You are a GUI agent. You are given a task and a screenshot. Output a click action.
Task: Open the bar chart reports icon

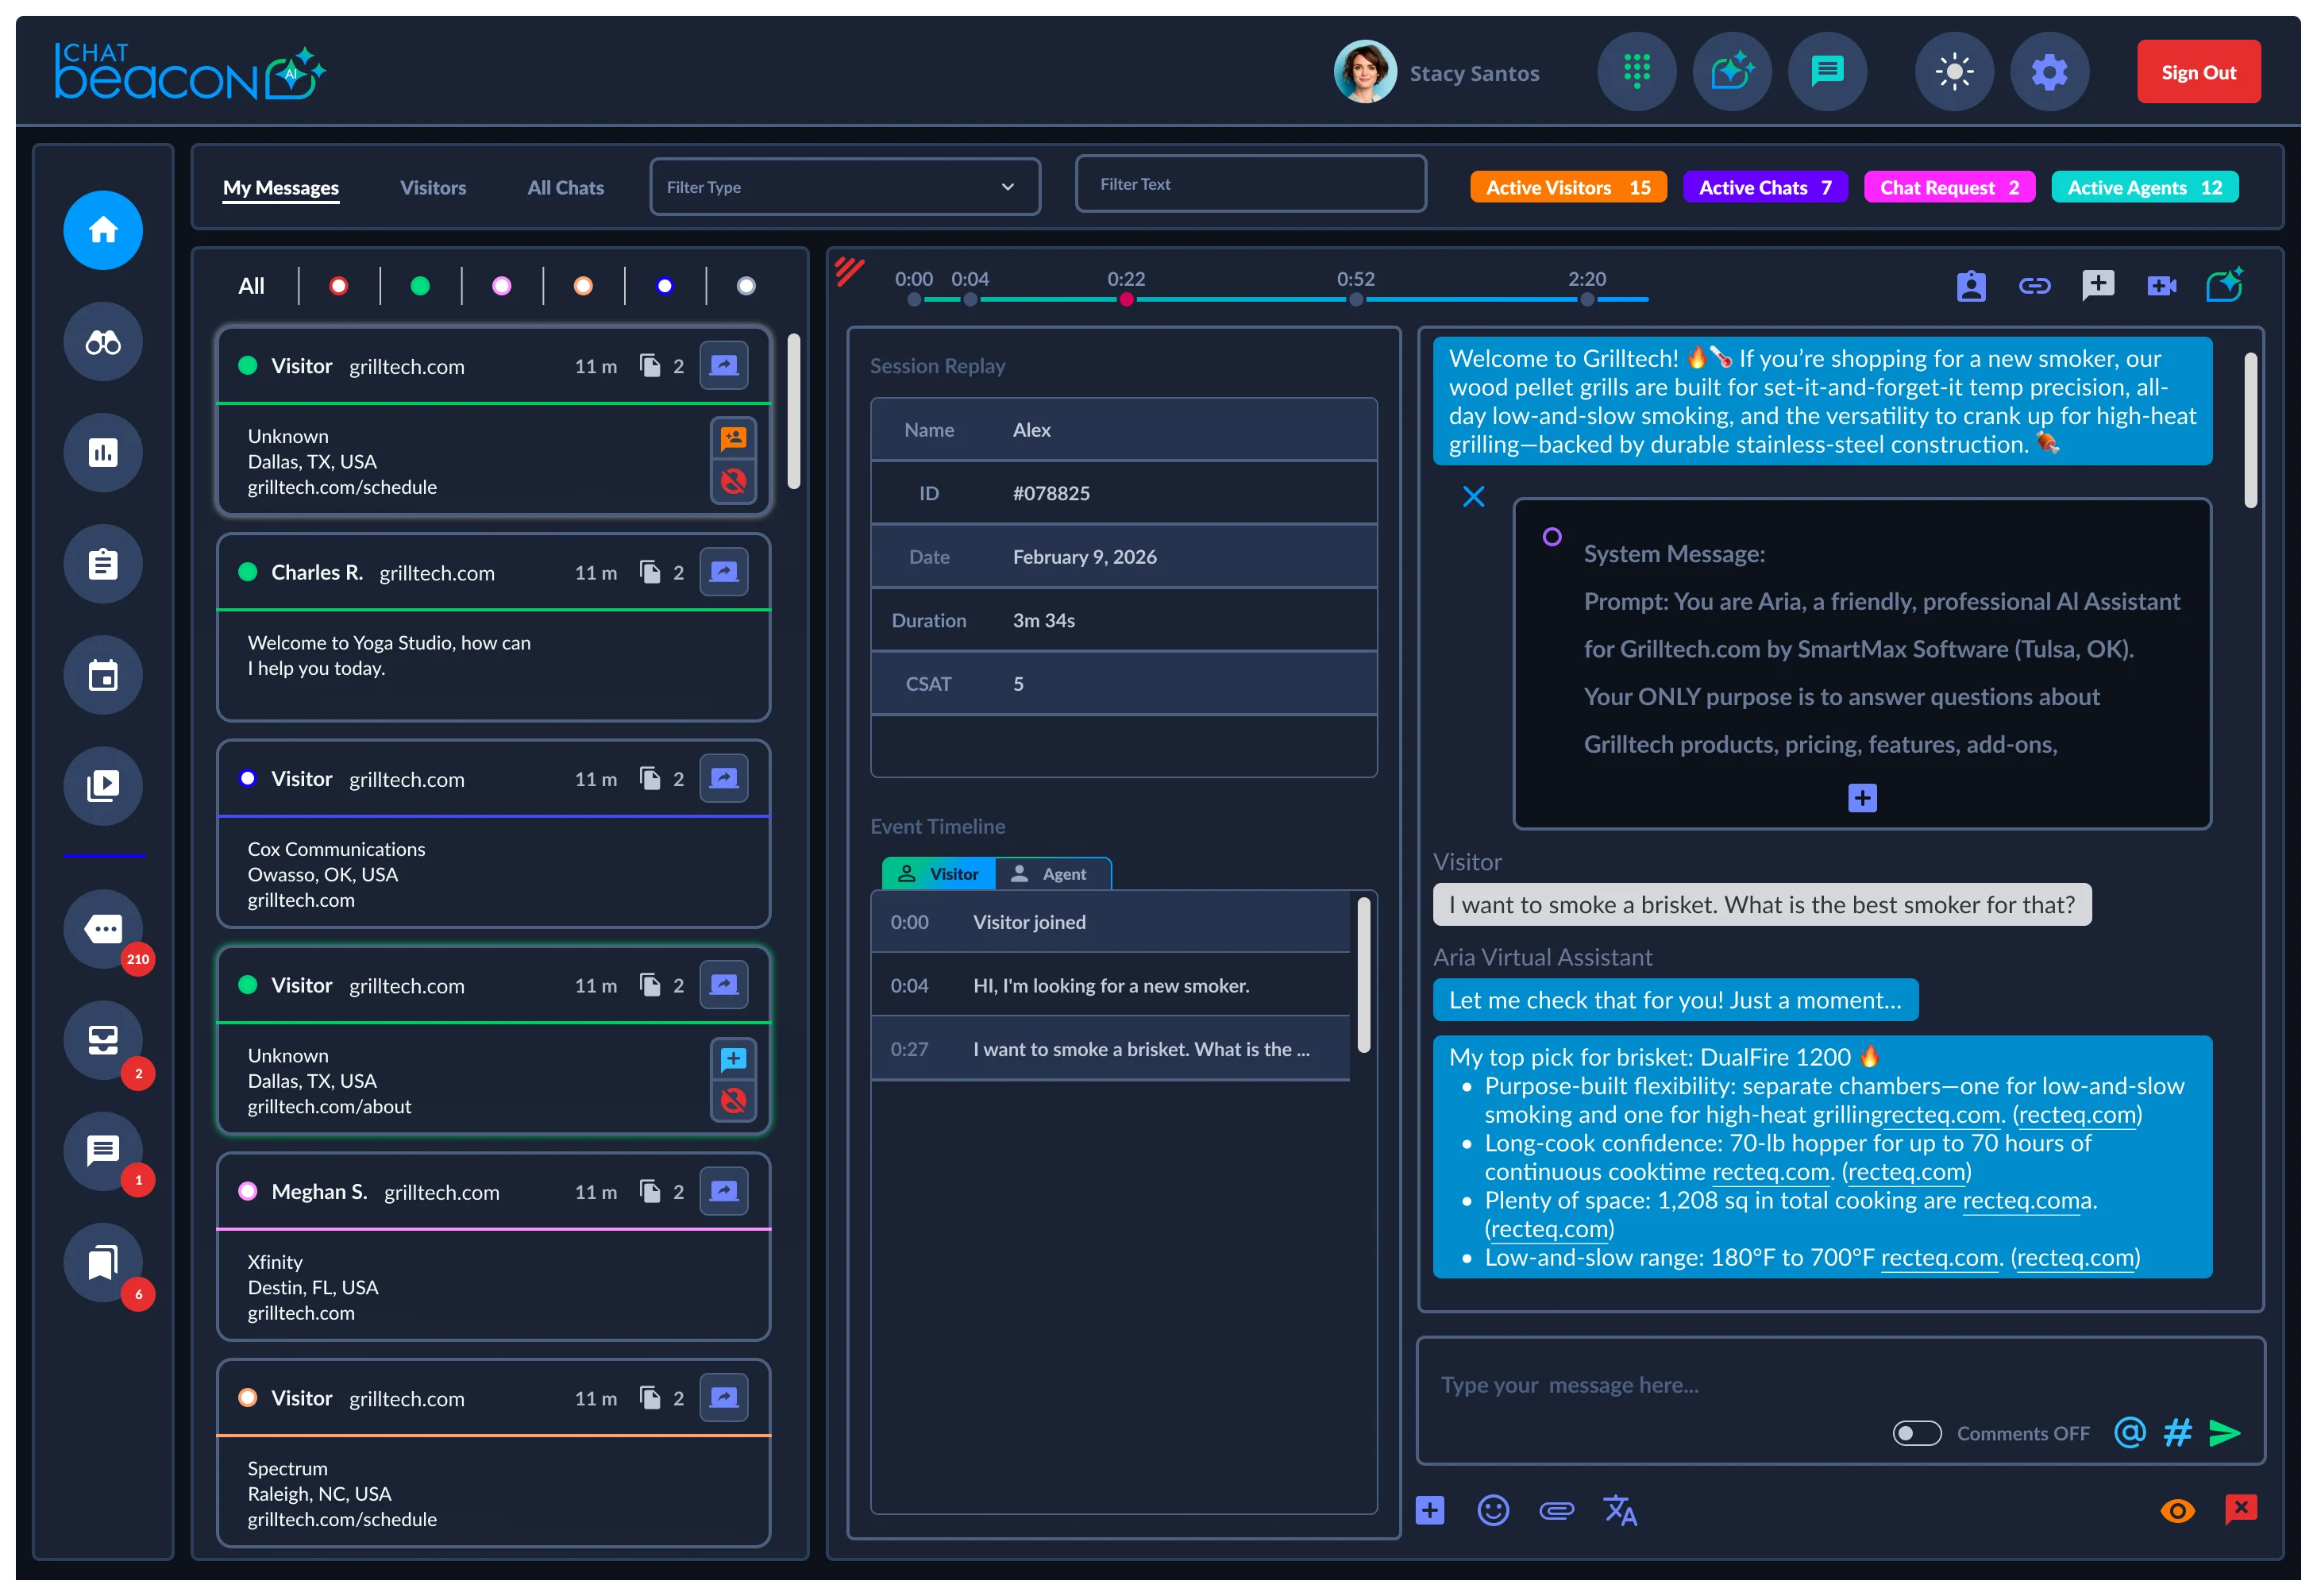pos(103,453)
